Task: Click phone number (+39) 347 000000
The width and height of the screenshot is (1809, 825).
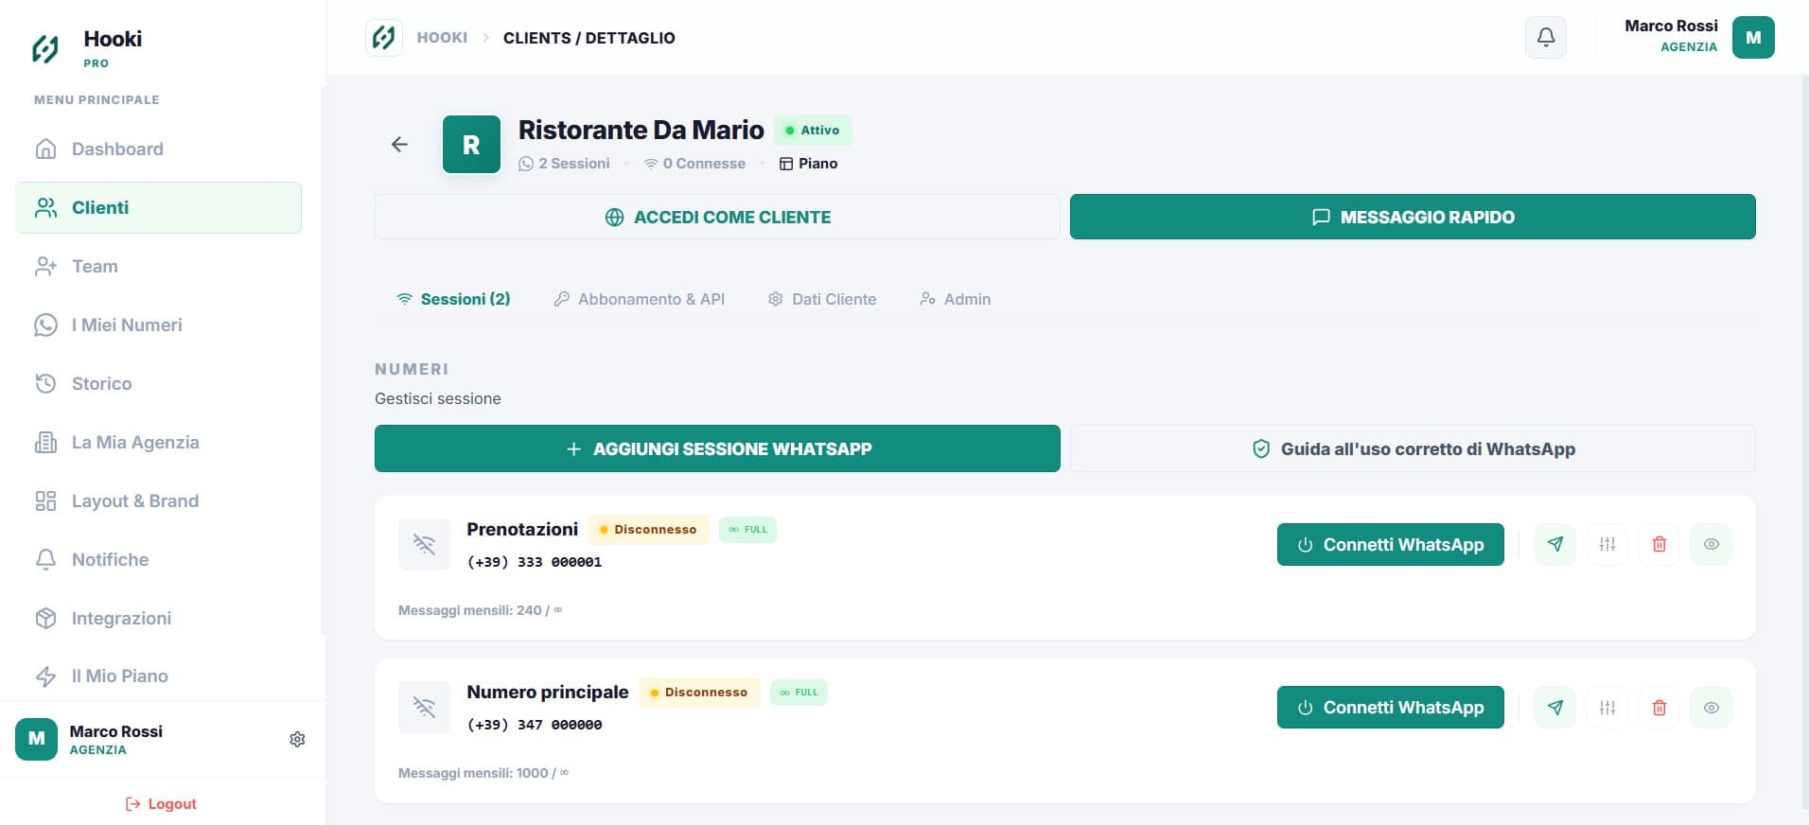Action: [535, 725]
